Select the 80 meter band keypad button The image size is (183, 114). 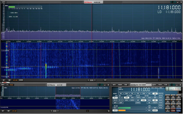tap(173, 97)
